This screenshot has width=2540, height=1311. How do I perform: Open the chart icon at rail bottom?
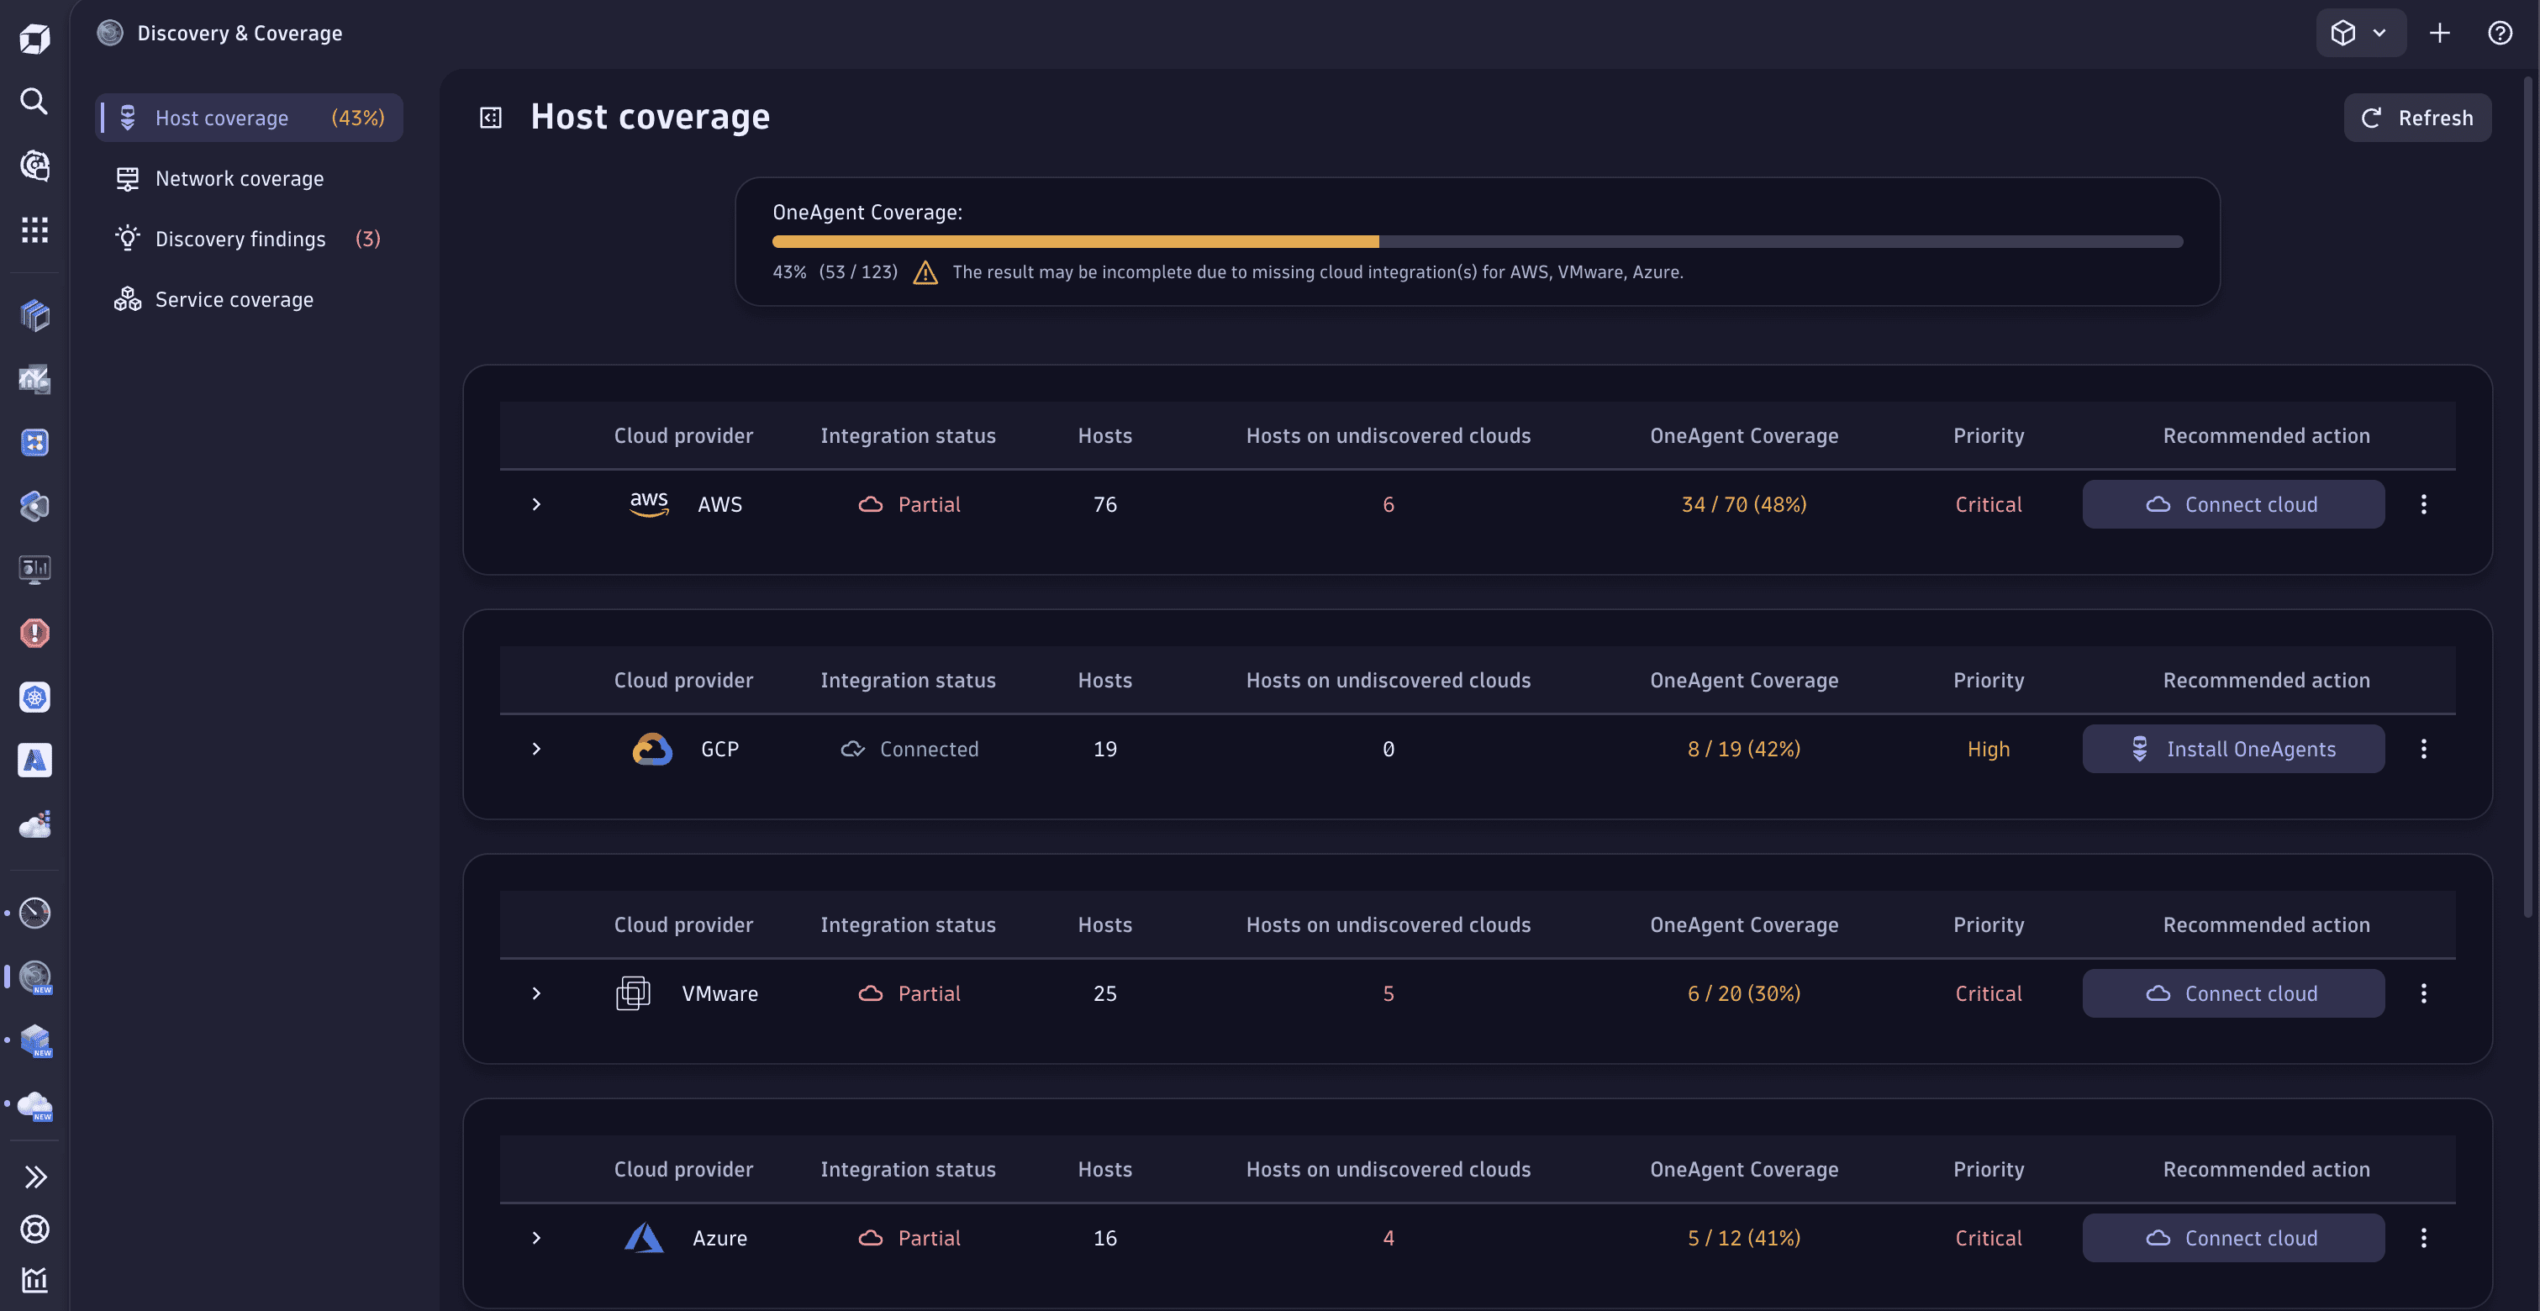coord(34,1281)
